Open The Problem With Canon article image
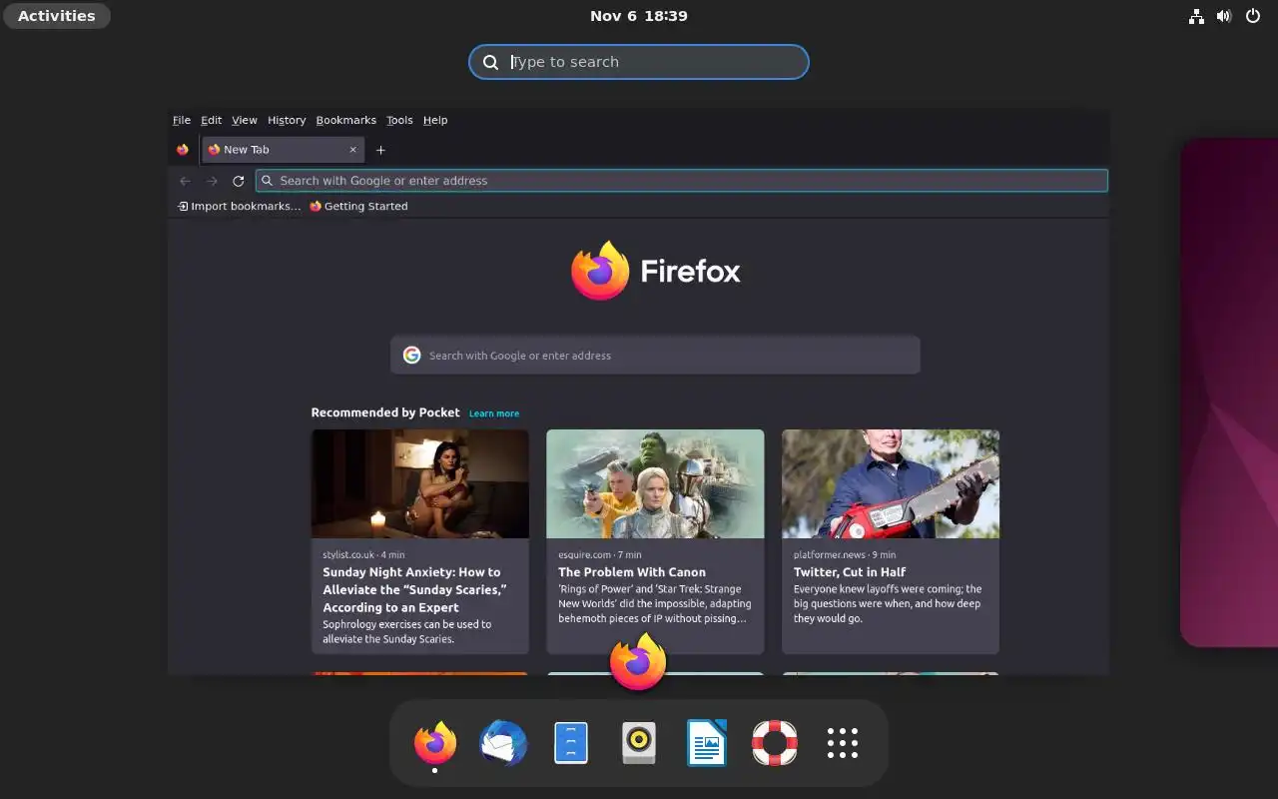This screenshot has height=799, width=1278. 655,484
